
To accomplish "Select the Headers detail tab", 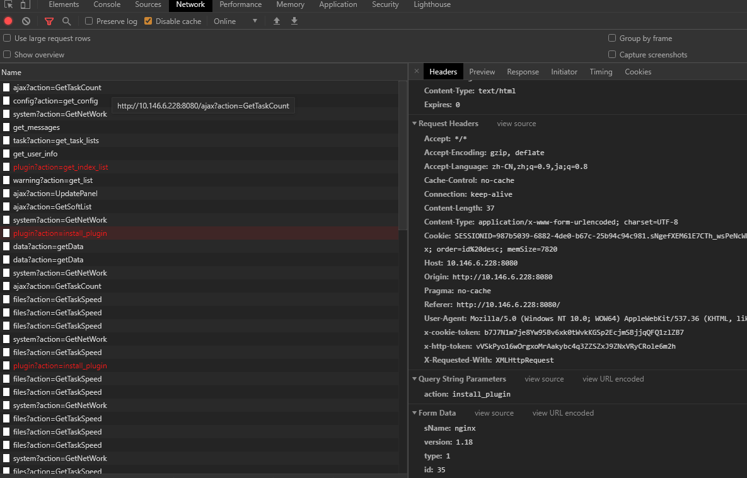I will tap(443, 71).
